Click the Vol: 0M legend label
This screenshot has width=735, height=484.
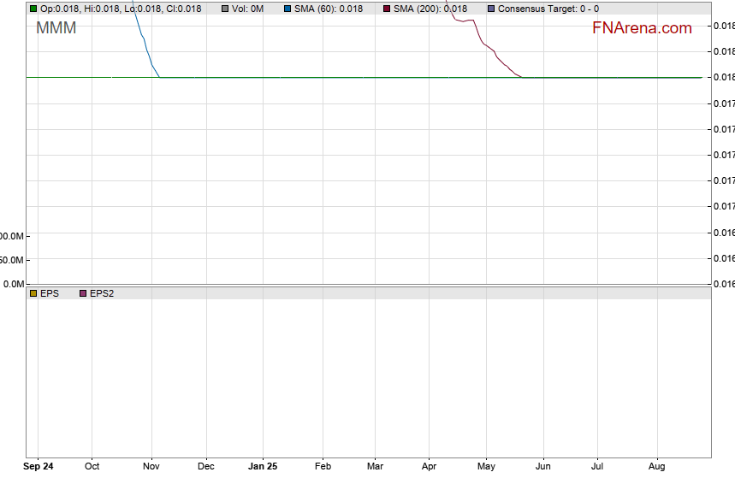(247, 9)
